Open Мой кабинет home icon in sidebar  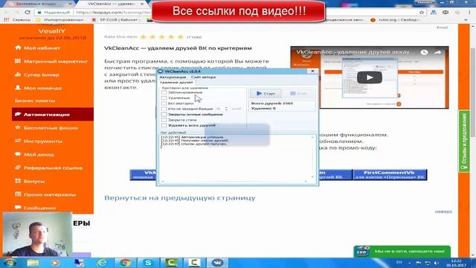pos(18,48)
